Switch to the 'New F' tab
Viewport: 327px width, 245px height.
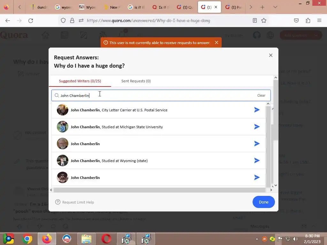pos(112,7)
